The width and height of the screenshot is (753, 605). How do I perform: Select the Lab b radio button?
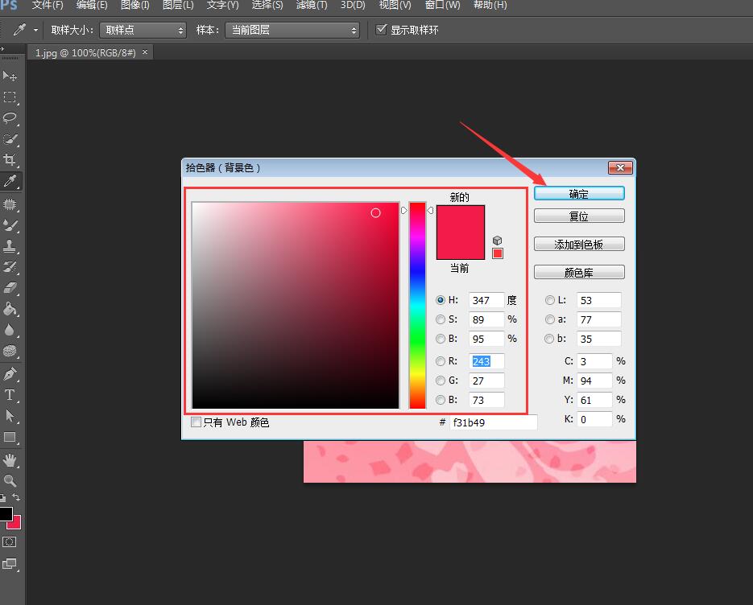pyautogui.click(x=549, y=339)
